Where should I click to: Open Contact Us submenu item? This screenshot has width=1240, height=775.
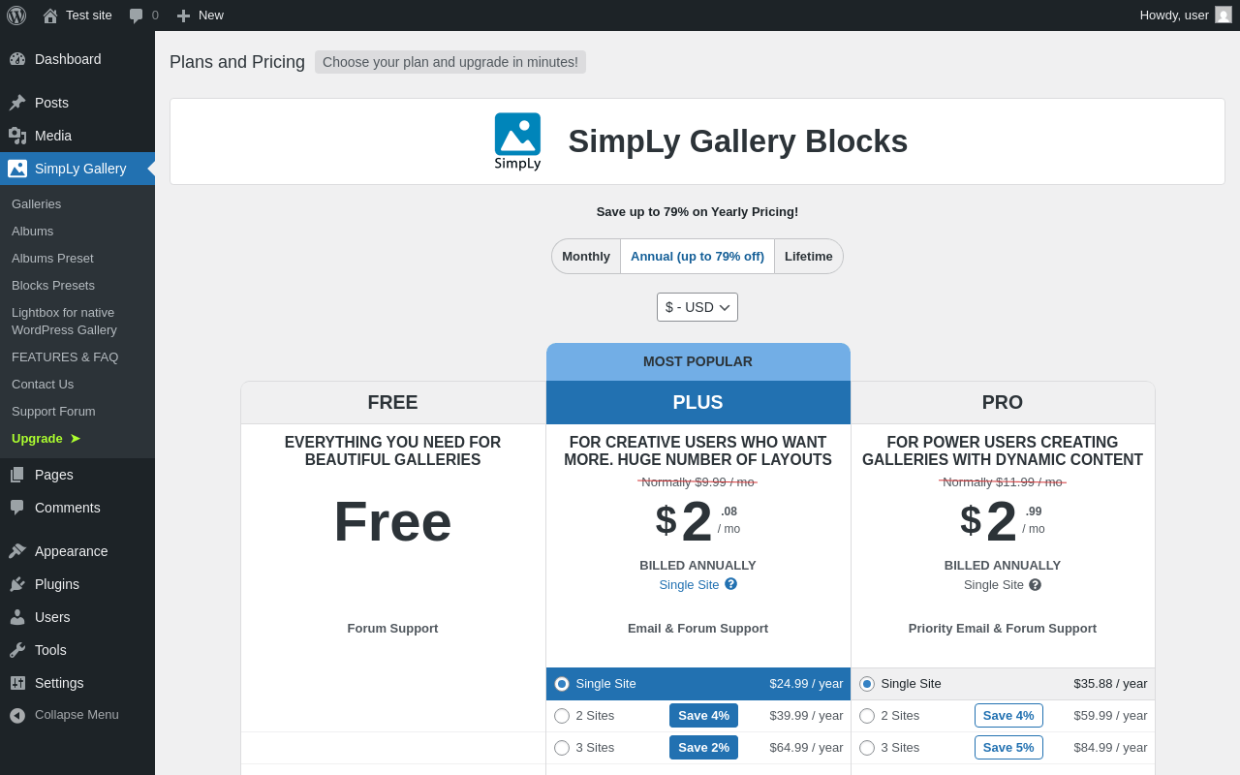tap(77, 385)
